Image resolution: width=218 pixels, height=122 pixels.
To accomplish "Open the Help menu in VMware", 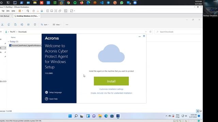I will (x=13, y=11).
